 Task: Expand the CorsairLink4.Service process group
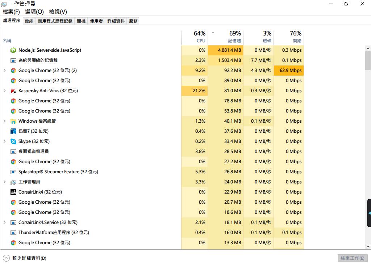click(4, 223)
